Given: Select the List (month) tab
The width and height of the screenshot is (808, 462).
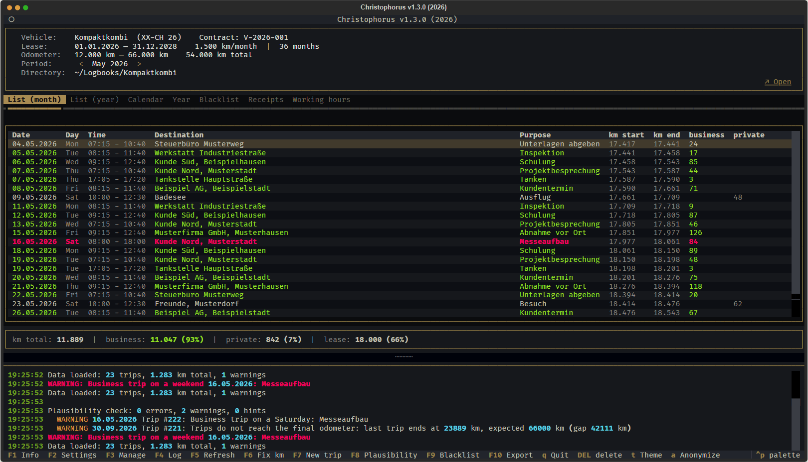Looking at the screenshot, I should 34,100.
